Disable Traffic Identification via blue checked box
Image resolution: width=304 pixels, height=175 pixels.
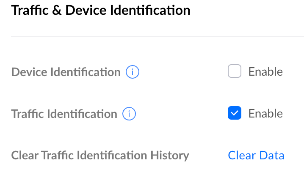tap(235, 113)
